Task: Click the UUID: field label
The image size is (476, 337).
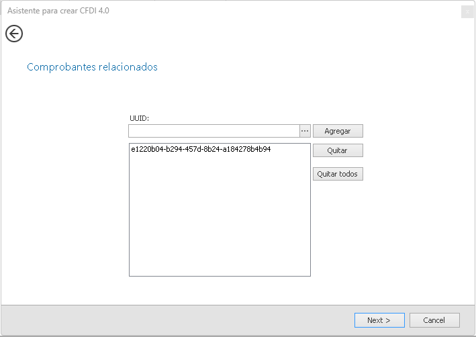Action: pyautogui.click(x=139, y=118)
